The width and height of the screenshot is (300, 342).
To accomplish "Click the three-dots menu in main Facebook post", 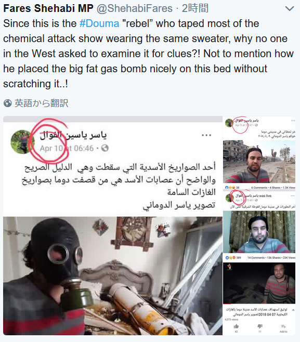I will coord(206,135).
